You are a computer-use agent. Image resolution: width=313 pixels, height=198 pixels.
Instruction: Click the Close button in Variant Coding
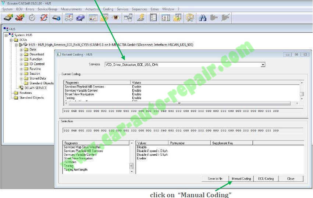click(291, 178)
